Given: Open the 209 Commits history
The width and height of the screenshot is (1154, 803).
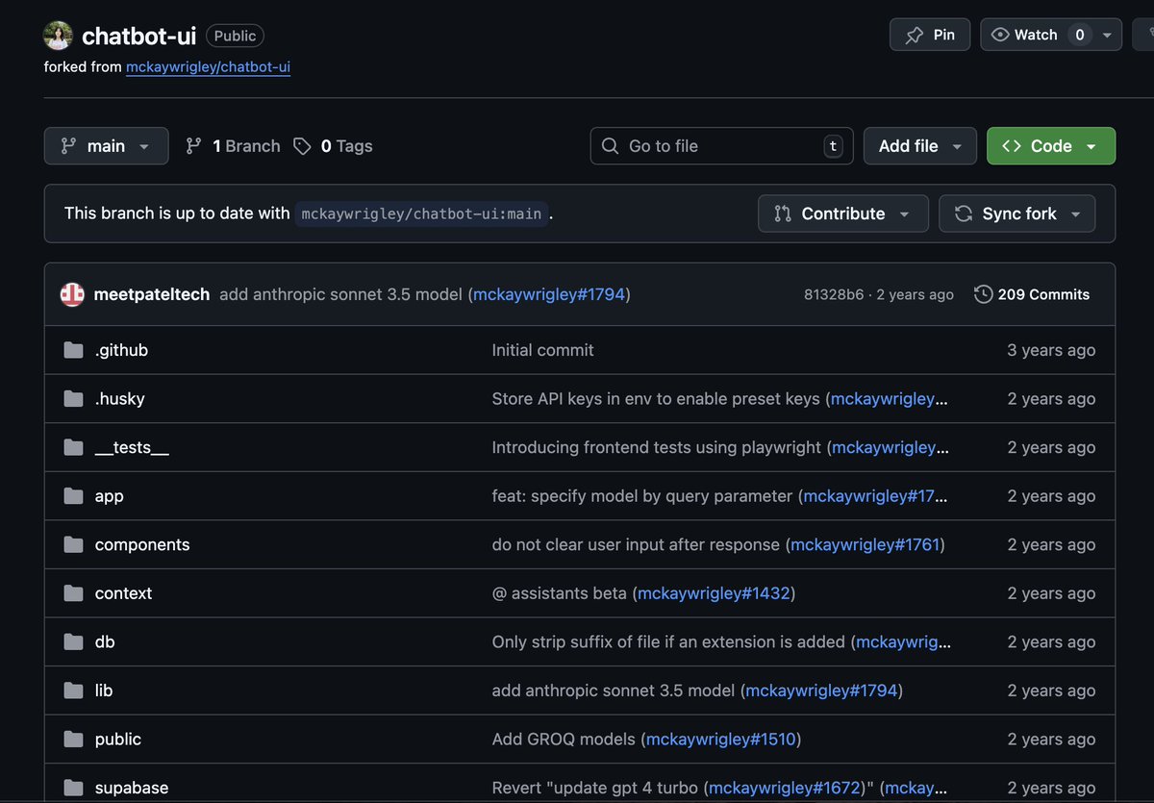Looking at the screenshot, I should point(1032,294).
